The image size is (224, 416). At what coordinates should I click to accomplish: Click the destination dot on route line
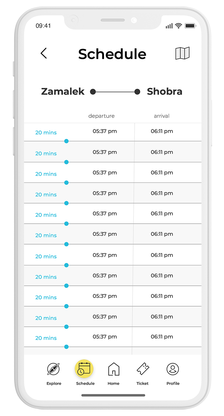click(137, 92)
